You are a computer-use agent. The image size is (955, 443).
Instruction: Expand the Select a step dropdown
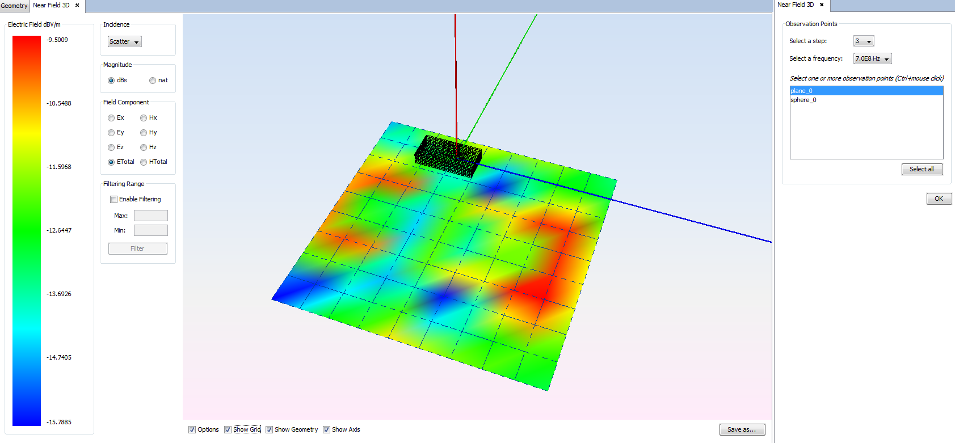pos(863,41)
